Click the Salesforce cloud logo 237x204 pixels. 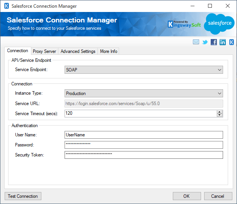pyautogui.click(x=219, y=24)
